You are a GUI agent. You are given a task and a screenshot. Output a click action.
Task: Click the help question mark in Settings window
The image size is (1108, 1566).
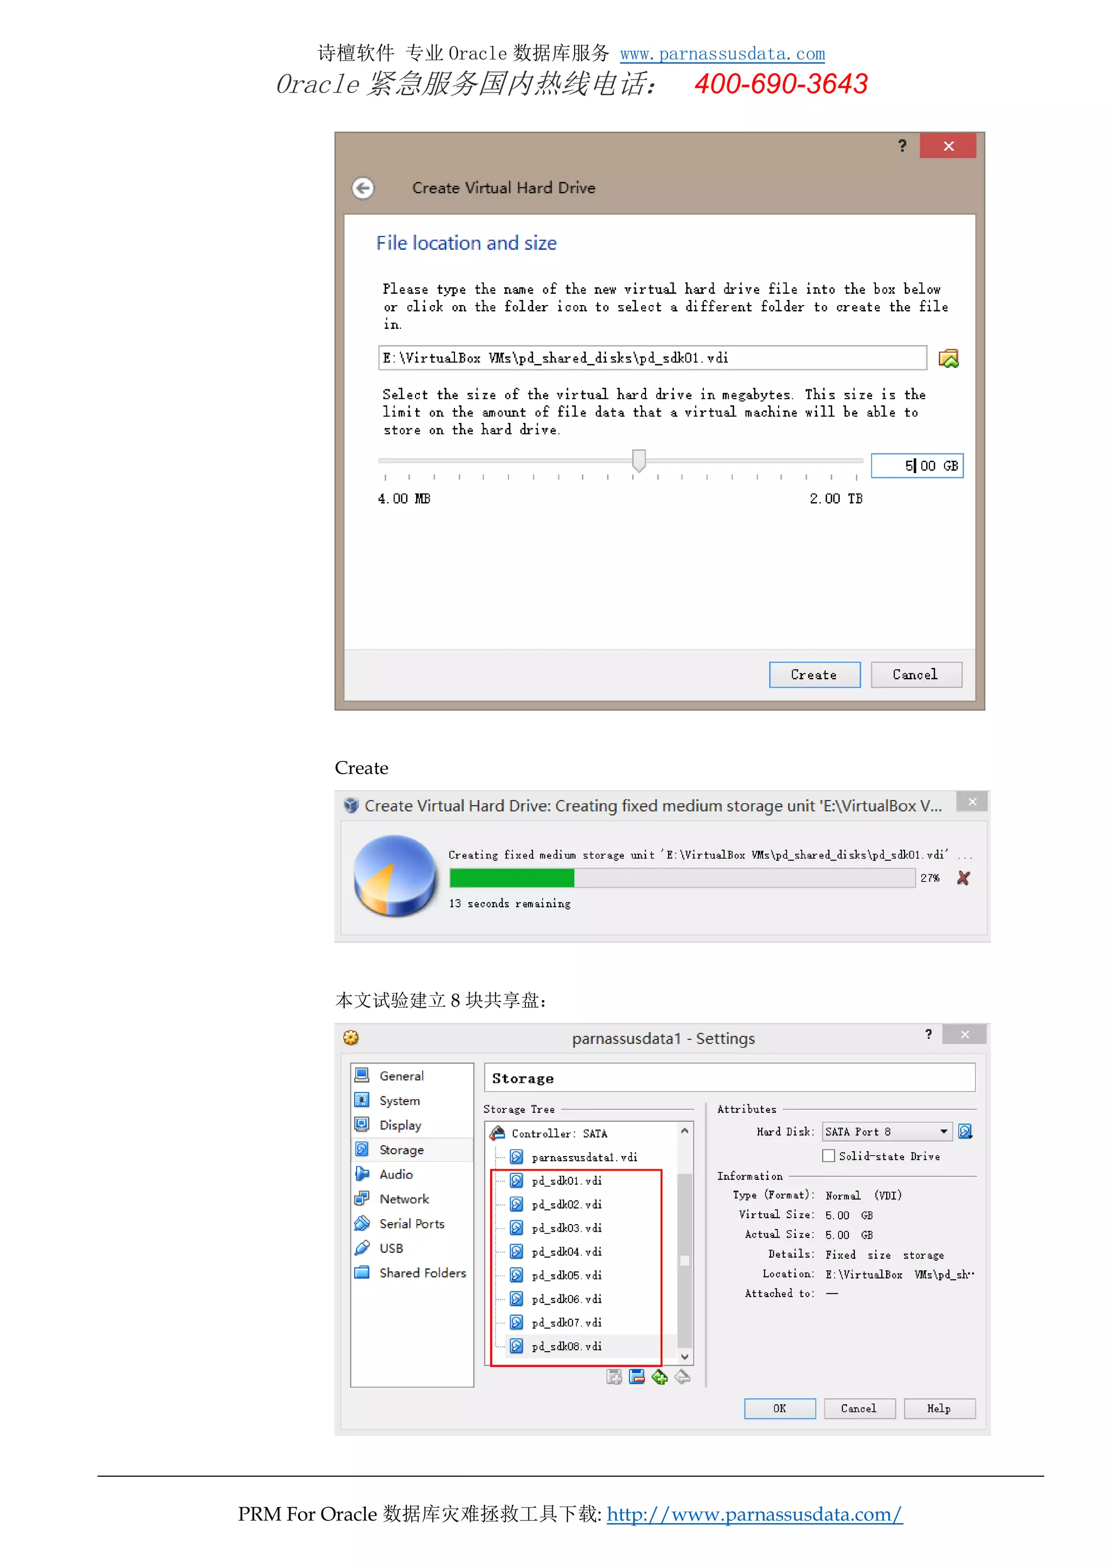click(928, 1034)
